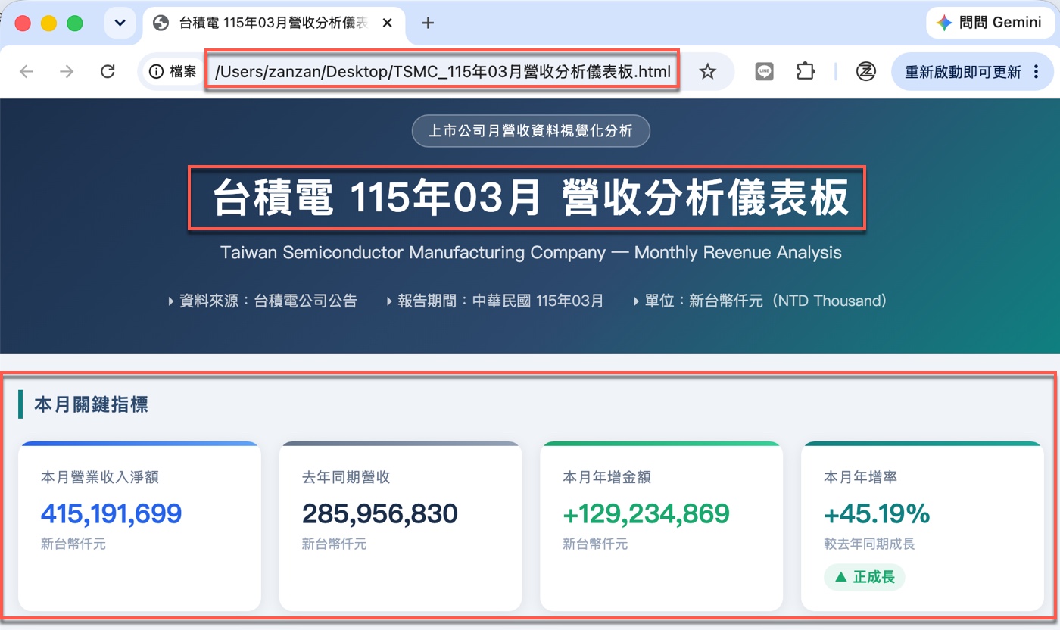Click the value 415,191,699

click(x=111, y=513)
